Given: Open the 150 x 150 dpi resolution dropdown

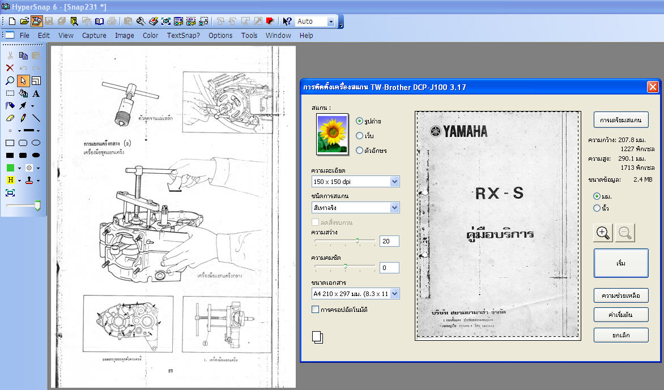Looking at the screenshot, I should pos(394,182).
